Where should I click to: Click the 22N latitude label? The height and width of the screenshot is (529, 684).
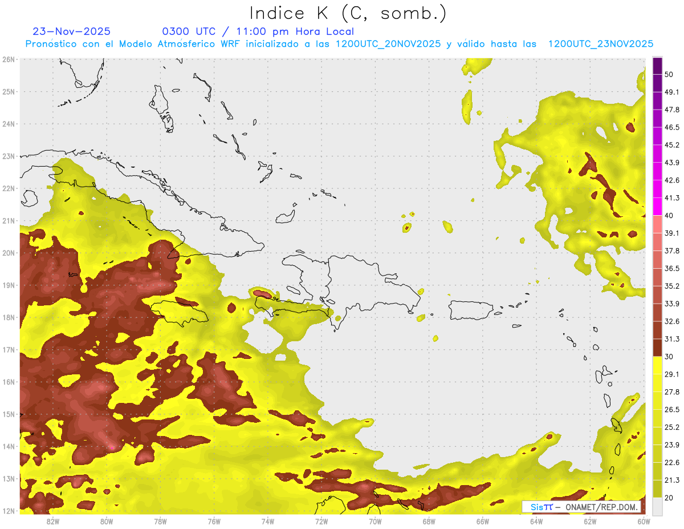click(x=9, y=188)
